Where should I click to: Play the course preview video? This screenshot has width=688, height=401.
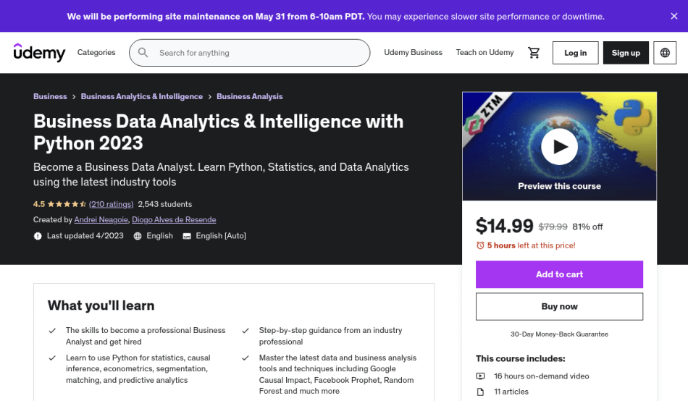(559, 146)
